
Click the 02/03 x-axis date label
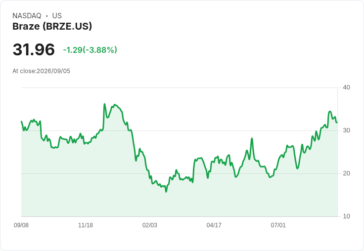tap(150, 225)
